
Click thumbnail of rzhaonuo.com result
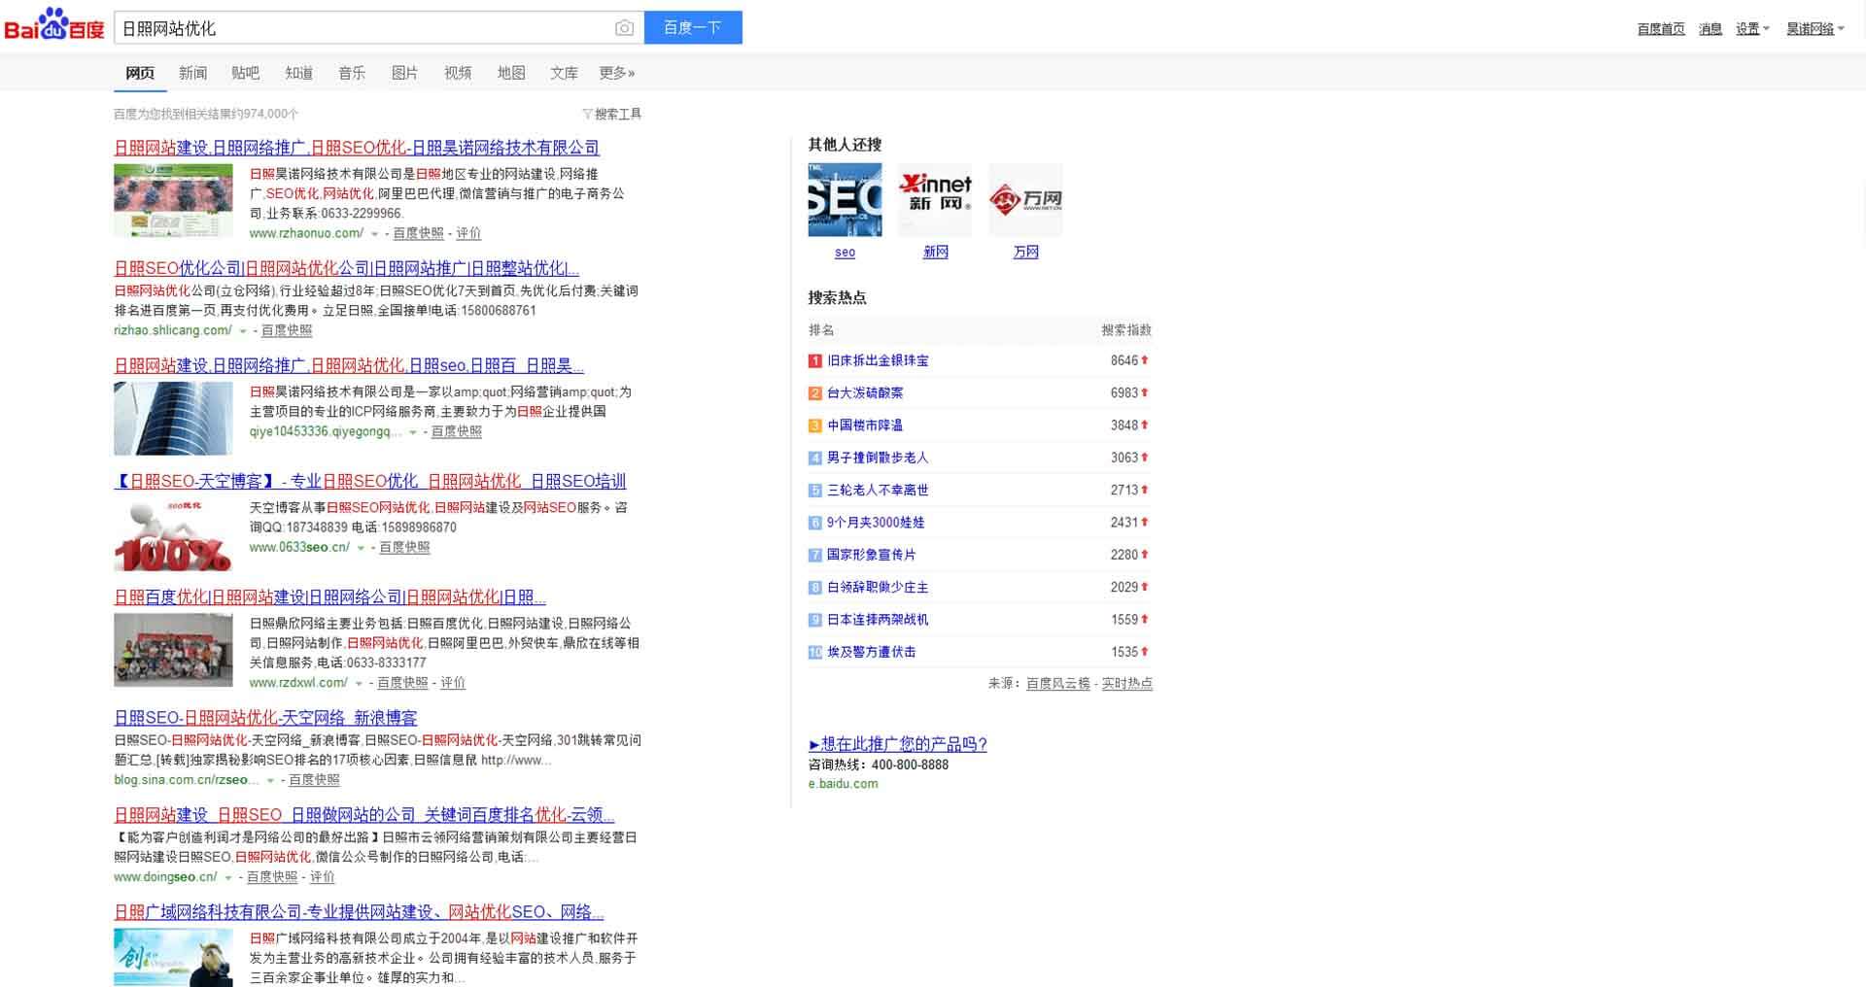click(173, 200)
